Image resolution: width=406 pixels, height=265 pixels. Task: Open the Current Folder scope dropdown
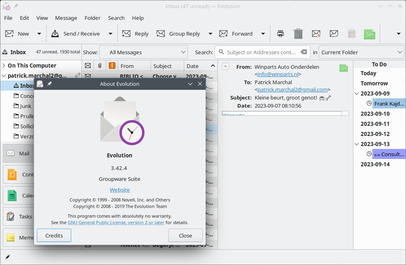(x=361, y=52)
